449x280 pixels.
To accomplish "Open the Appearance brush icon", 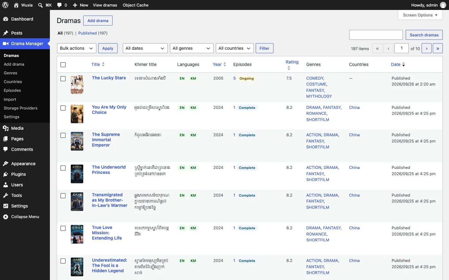I will tap(6, 164).
